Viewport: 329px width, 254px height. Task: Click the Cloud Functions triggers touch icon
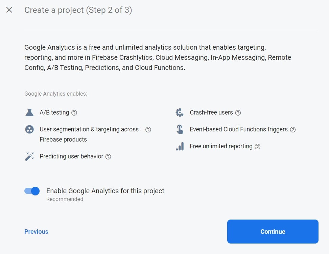[180, 129]
